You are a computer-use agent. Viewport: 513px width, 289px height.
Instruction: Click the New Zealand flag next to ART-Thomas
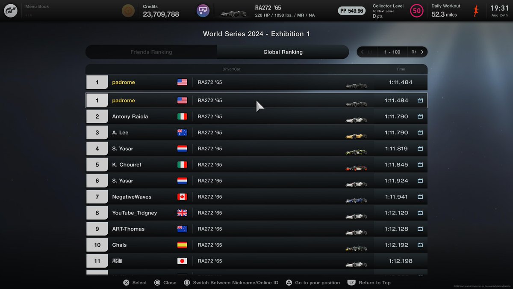pyautogui.click(x=182, y=229)
